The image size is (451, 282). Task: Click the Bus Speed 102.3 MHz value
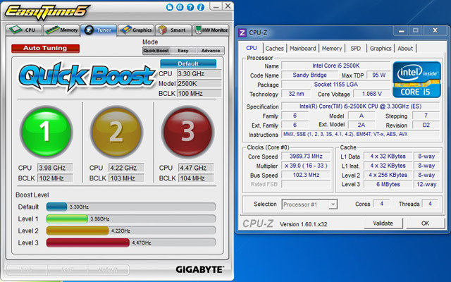[x=306, y=175]
